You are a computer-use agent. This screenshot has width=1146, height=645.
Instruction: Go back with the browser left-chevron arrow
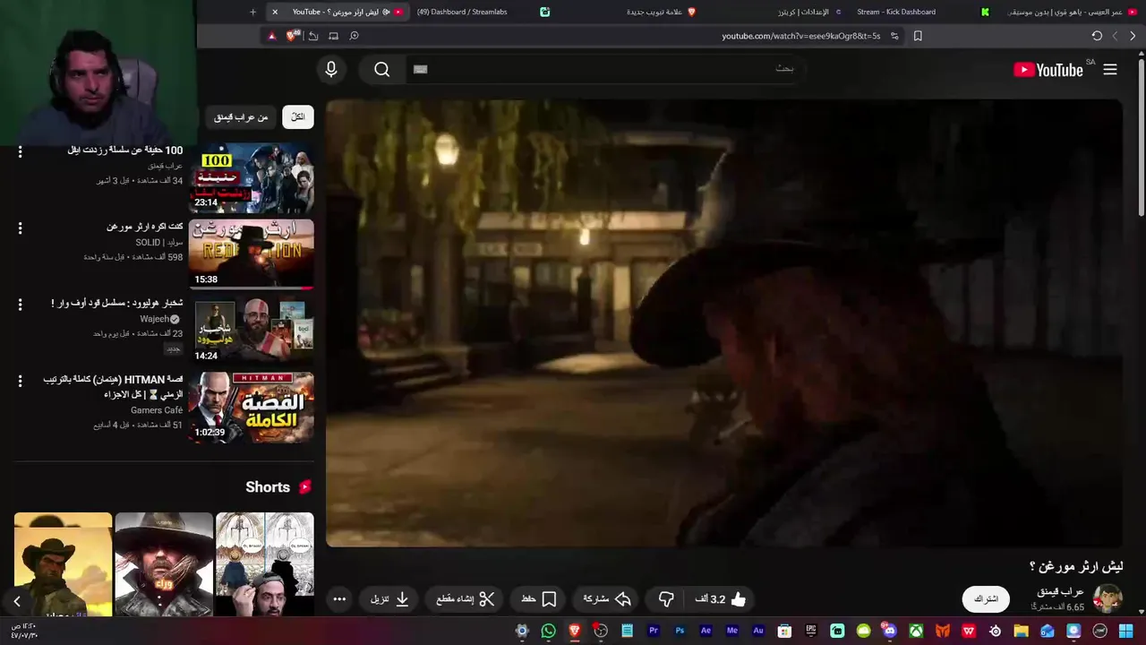click(x=1115, y=36)
